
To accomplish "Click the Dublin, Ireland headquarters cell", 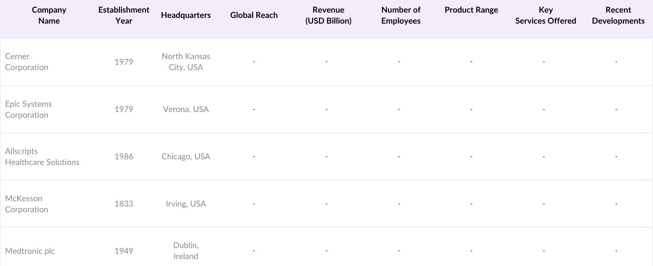I will pyautogui.click(x=186, y=251).
